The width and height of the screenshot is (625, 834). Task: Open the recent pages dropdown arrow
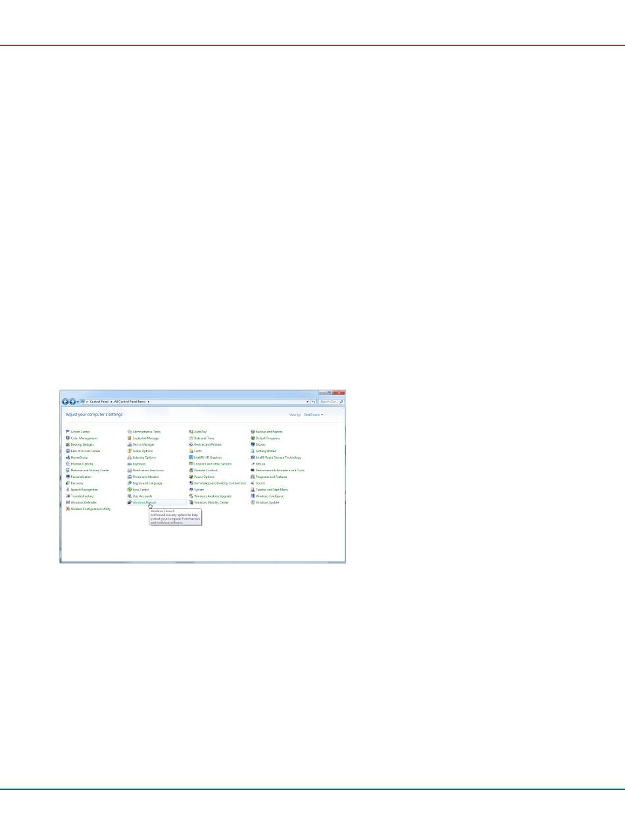click(78, 401)
